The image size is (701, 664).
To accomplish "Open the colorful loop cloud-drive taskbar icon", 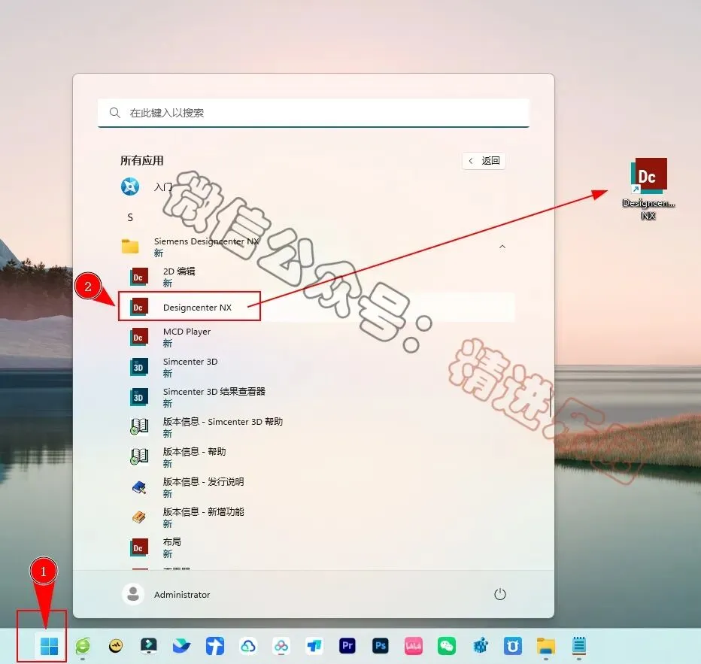I will (281, 646).
